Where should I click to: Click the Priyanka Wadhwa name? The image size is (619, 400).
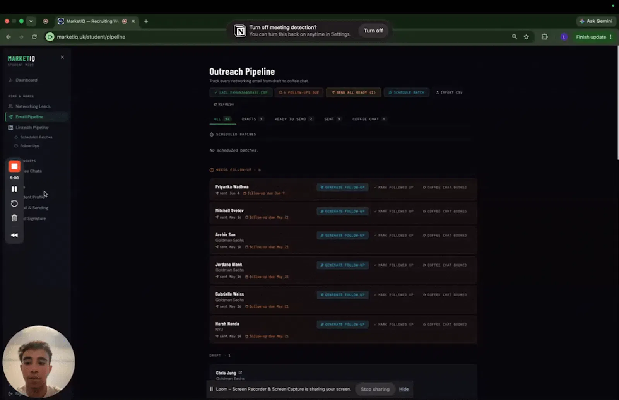(232, 187)
